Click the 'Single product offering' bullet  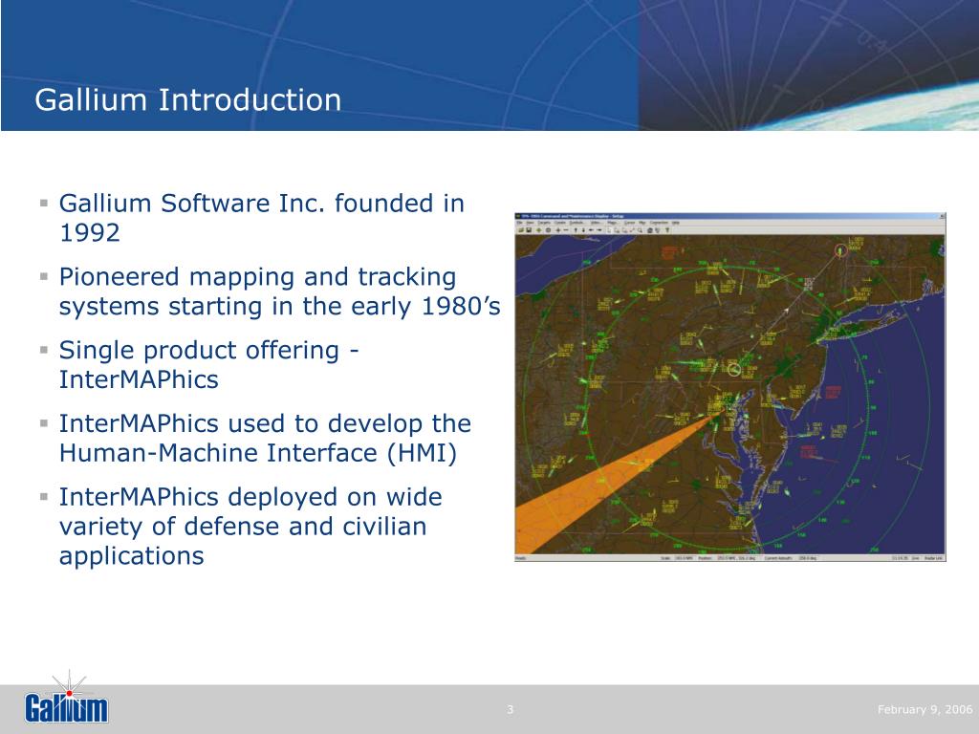point(208,364)
